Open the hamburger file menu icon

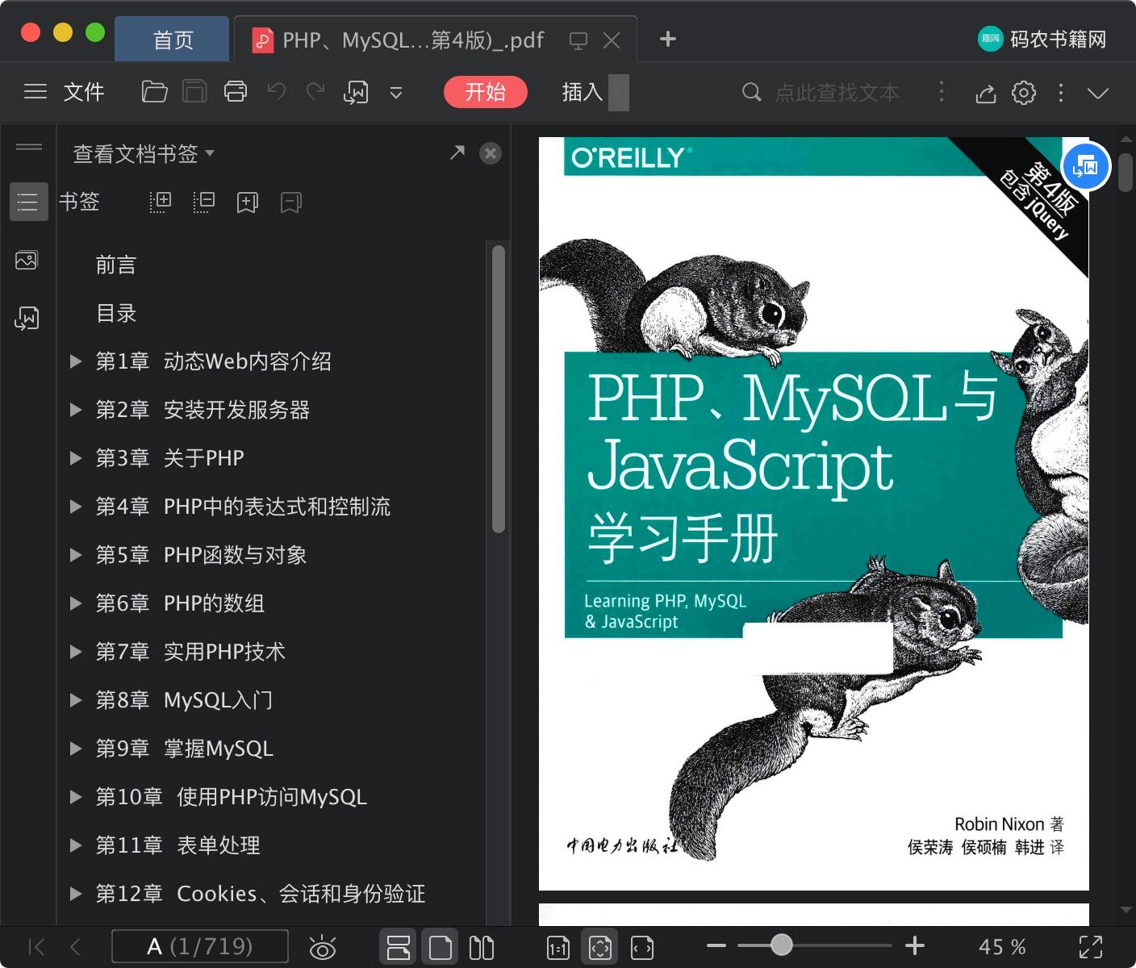click(35, 92)
